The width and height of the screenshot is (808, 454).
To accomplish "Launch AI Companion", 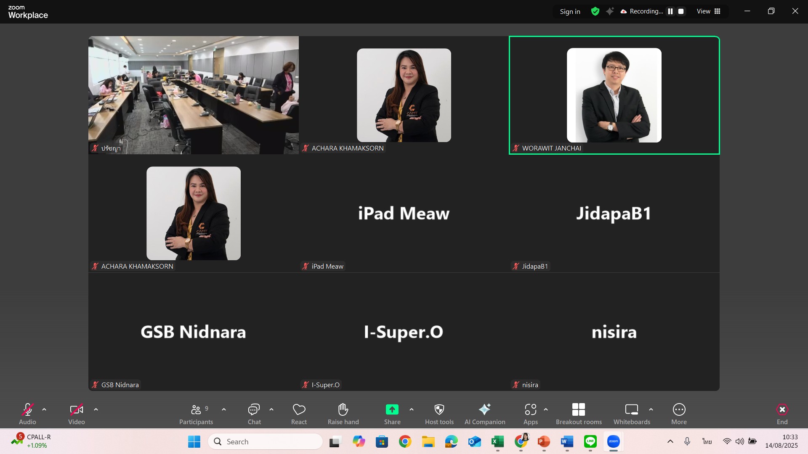I will point(484,414).
